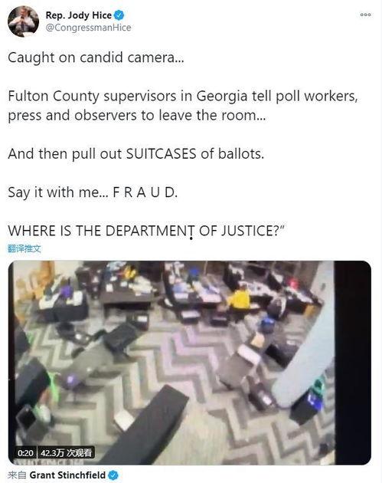Click the 'And then pull out SUITCASES' line

pyautogui.click(x=136, y=153)
